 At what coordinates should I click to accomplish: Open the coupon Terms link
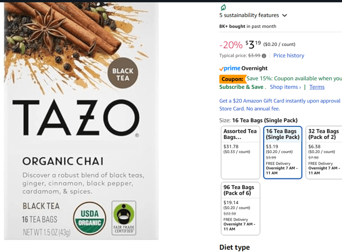[x=317, y=87]
